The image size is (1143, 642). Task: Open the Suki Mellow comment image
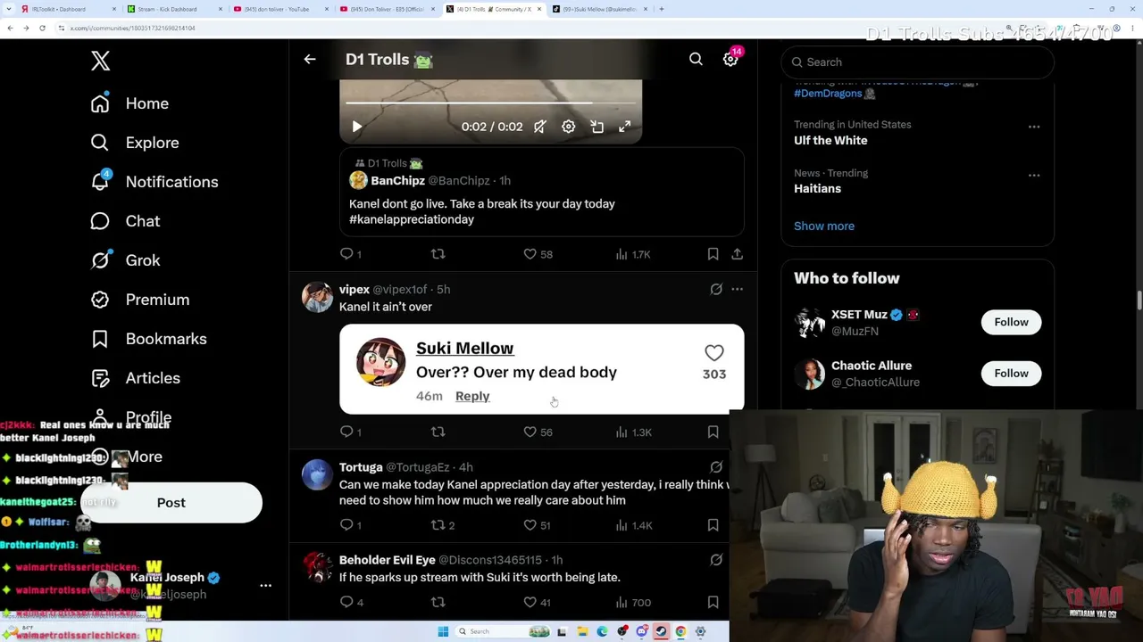click(x=541, y=369)
